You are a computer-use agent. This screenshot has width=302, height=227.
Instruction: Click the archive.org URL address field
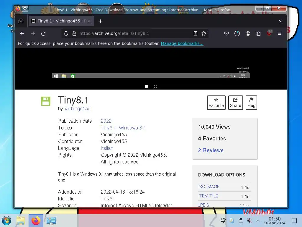tap(135, 33)
